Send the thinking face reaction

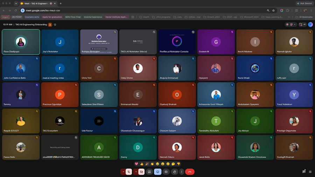click(x=173, y=164)
